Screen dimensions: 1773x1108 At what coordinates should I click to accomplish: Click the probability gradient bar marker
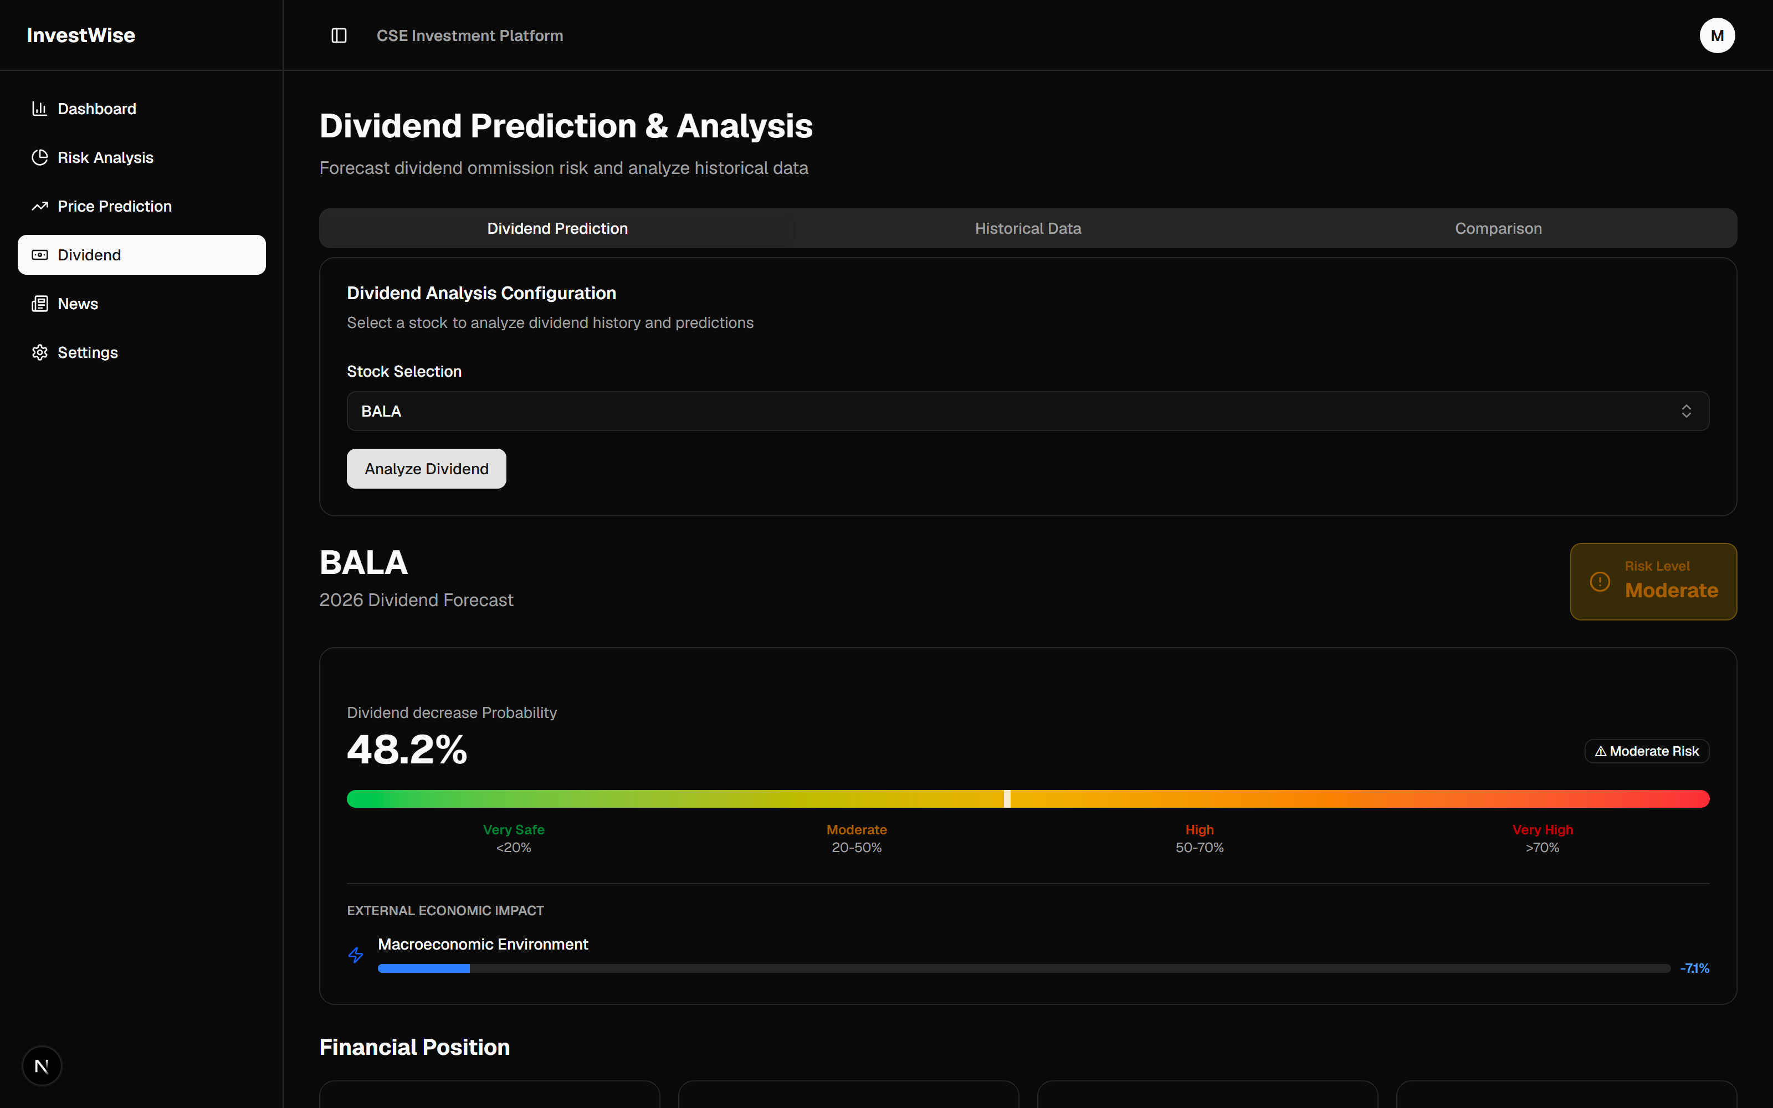click(x=1007, y=799)
